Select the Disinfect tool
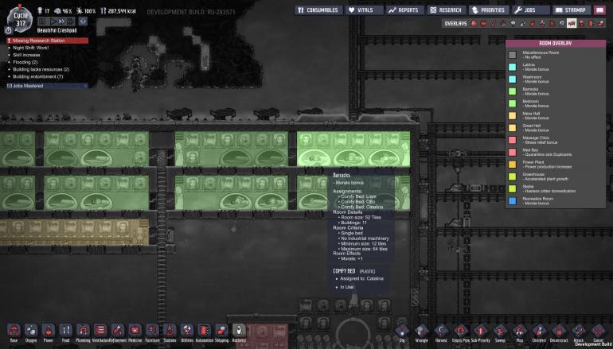 (x=539, y=332)
